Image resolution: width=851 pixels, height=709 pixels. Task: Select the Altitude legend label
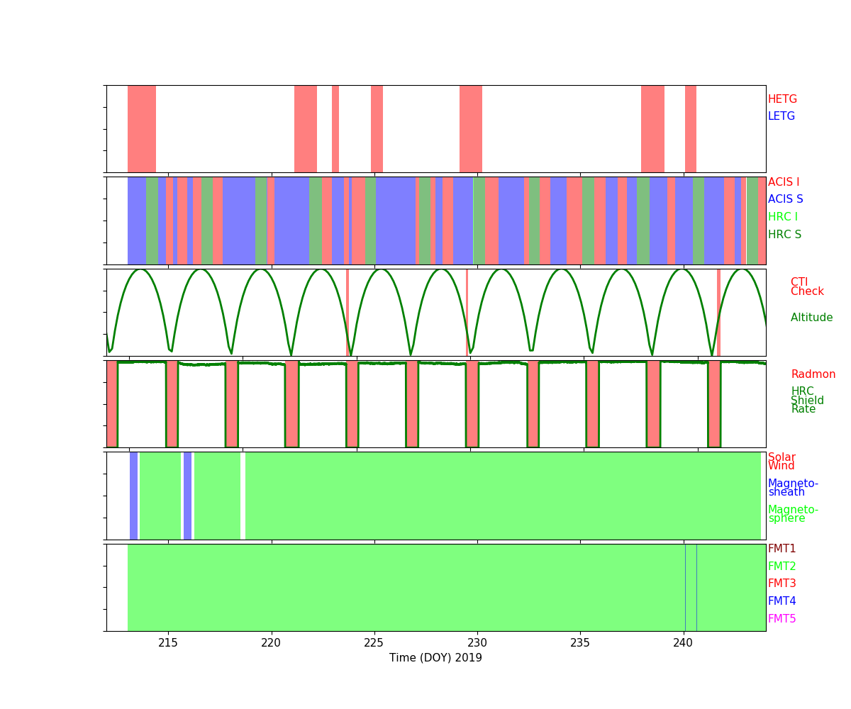click(x=811, y=318)
